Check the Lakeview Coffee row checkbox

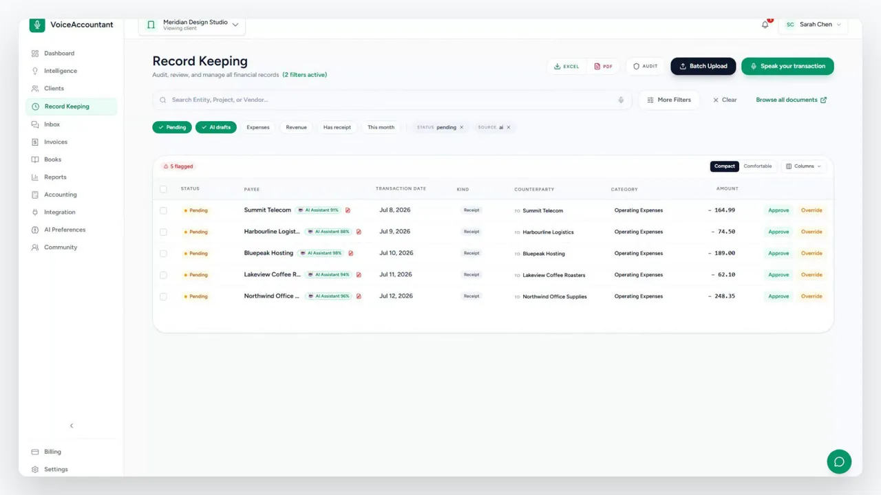[x=163, y=275]
